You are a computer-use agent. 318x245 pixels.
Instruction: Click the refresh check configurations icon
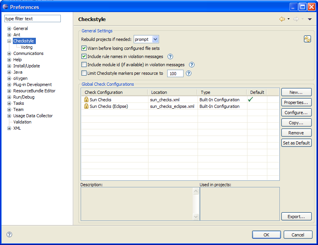307,39
